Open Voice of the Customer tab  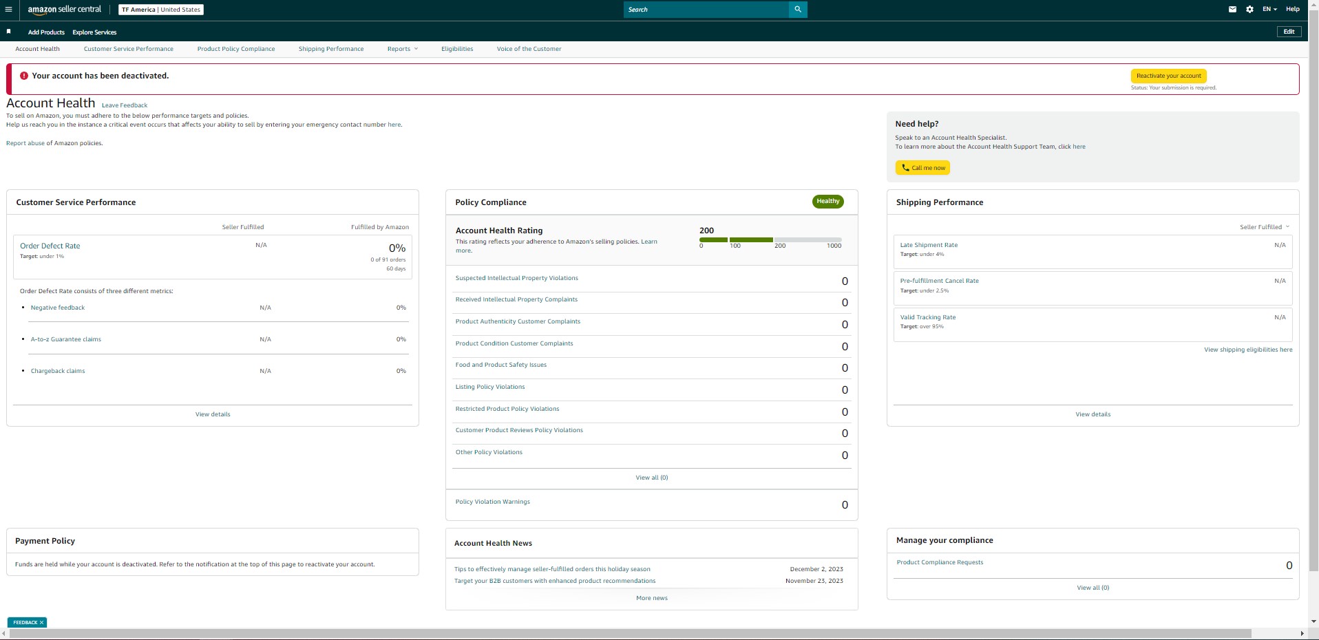click(529, 49)
